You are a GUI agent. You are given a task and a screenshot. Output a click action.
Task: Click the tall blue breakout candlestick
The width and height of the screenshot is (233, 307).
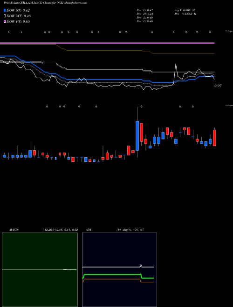pyautogui.click(x=137, y=136)
